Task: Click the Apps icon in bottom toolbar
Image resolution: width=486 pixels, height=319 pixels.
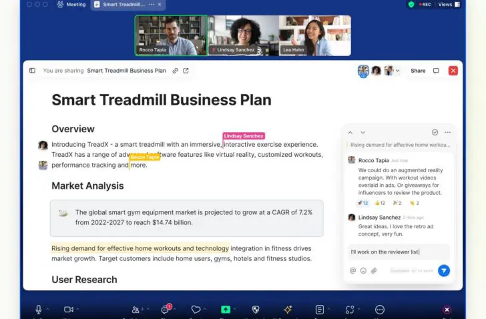Action: pos(350,310)
